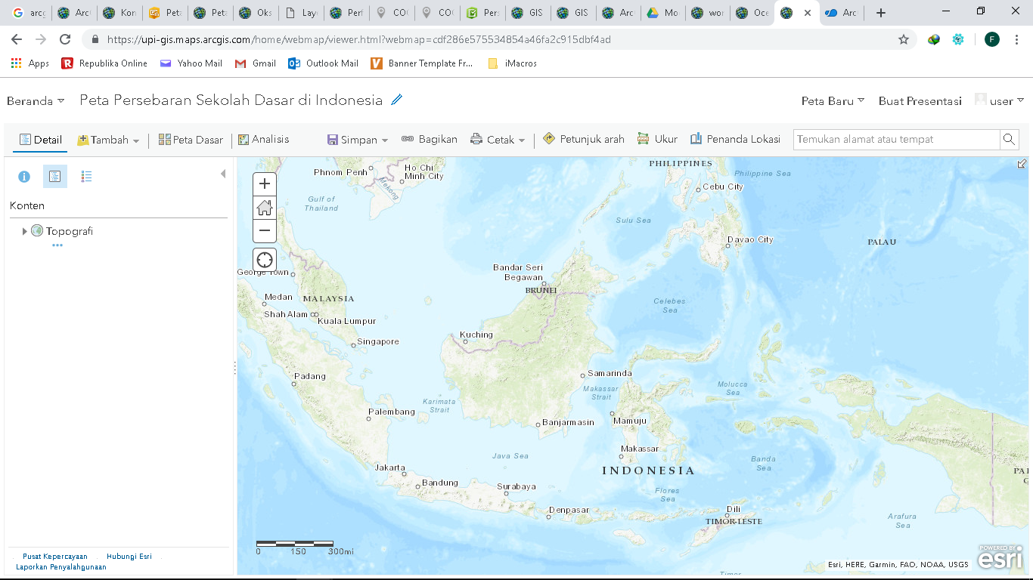Image resolution: width=1033 pixels, height=580 pixels.
Task: Click the Buat Presentasi link
Action: point(920,100)
